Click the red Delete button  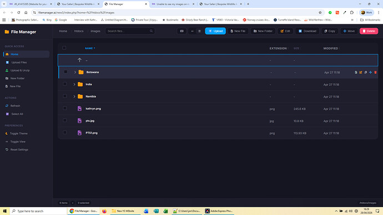(x=369, y=31)
